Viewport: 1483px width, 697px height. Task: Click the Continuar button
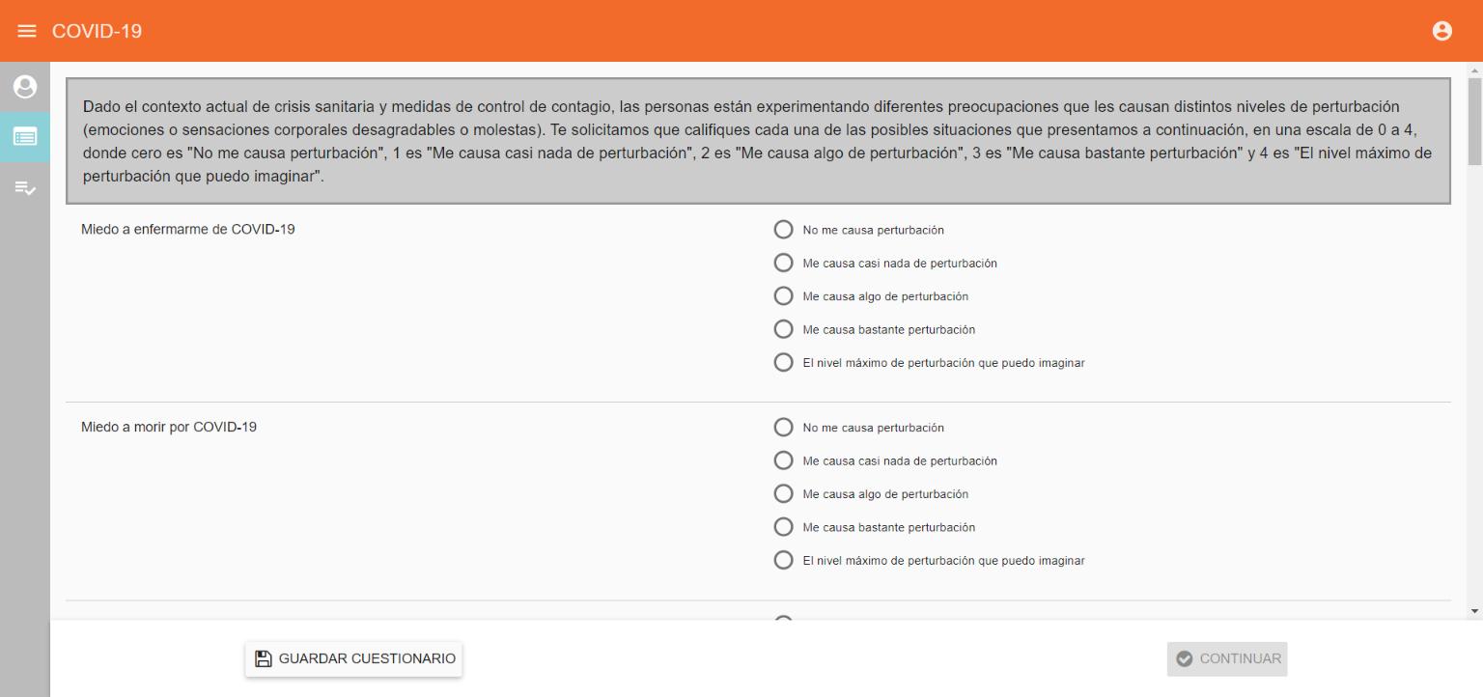coord(1227,659)
